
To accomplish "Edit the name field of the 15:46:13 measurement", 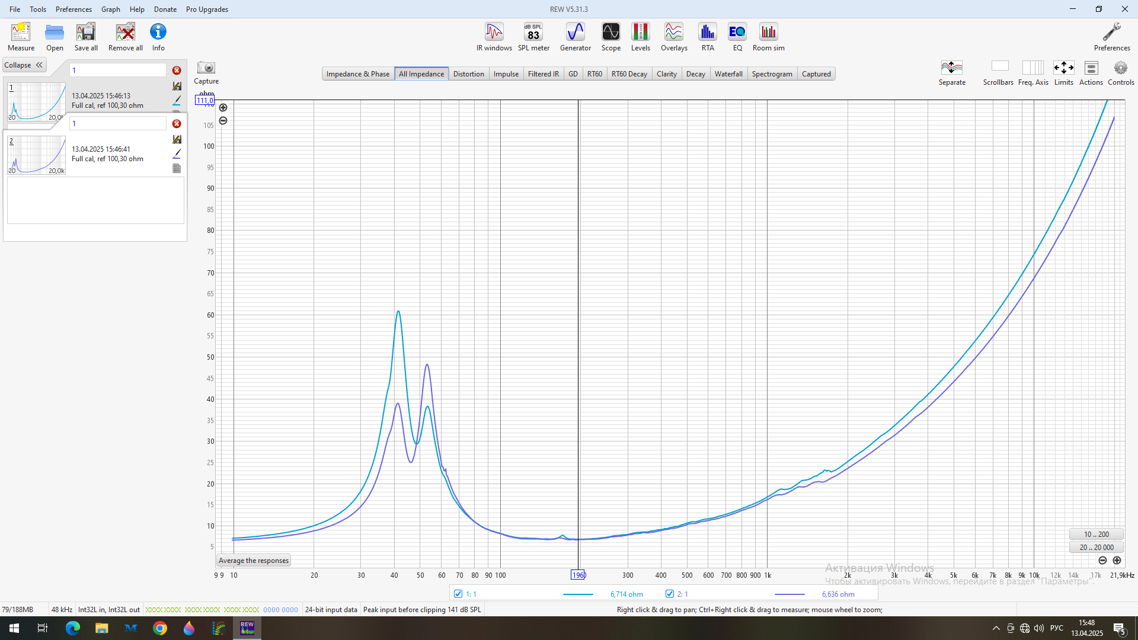I will coord(118,70).
